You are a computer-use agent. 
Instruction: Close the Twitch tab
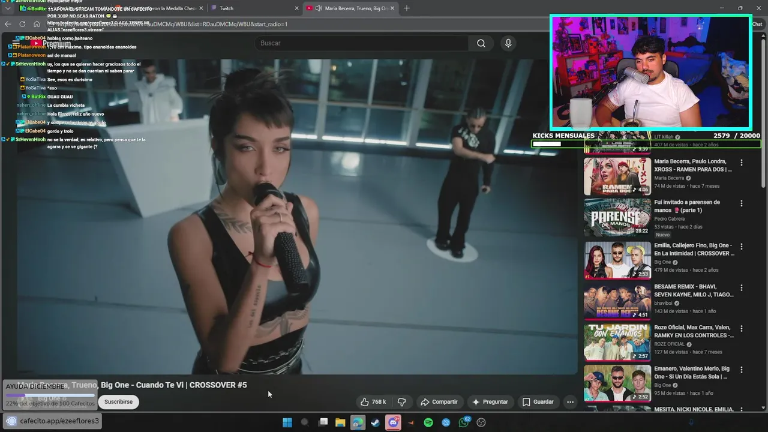point(296,8)
